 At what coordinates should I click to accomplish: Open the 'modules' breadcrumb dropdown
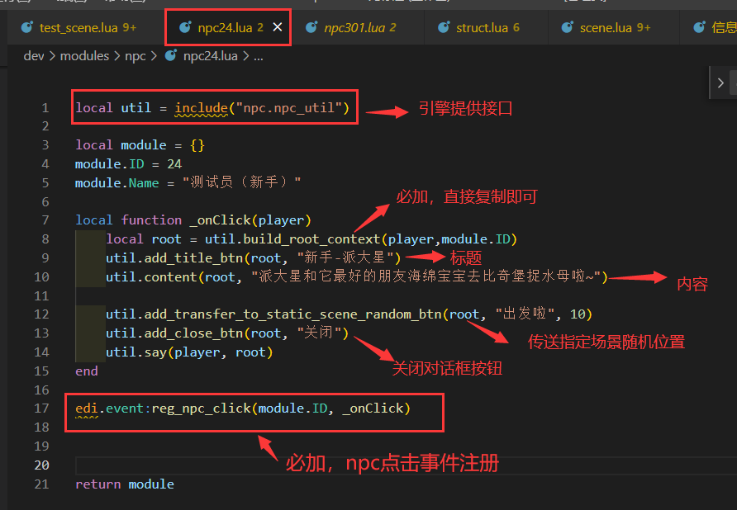(x=84, y=56)
